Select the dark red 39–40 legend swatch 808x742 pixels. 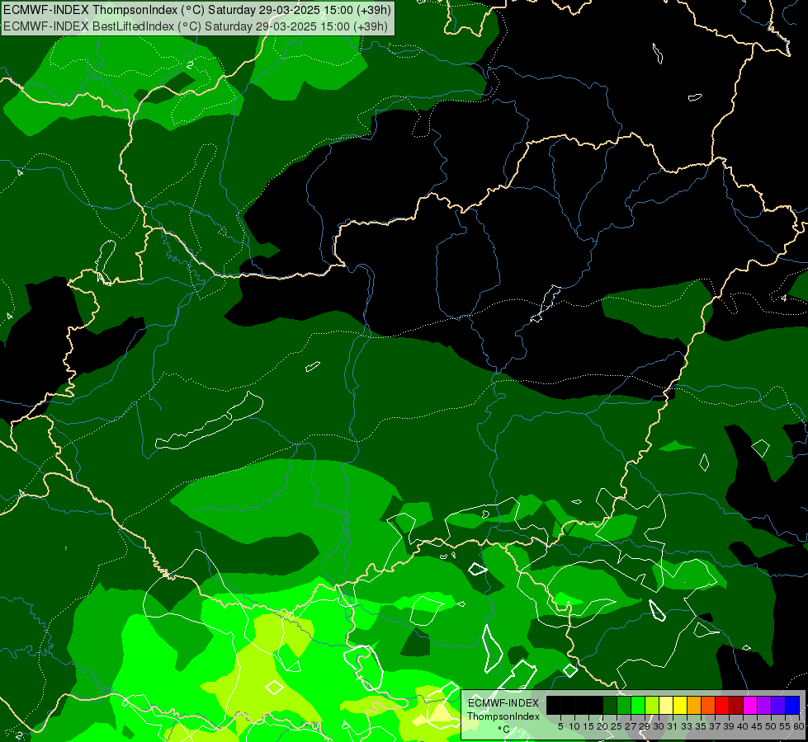pos(736,705)
